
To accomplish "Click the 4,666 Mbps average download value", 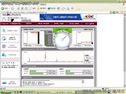I will 52,71.
